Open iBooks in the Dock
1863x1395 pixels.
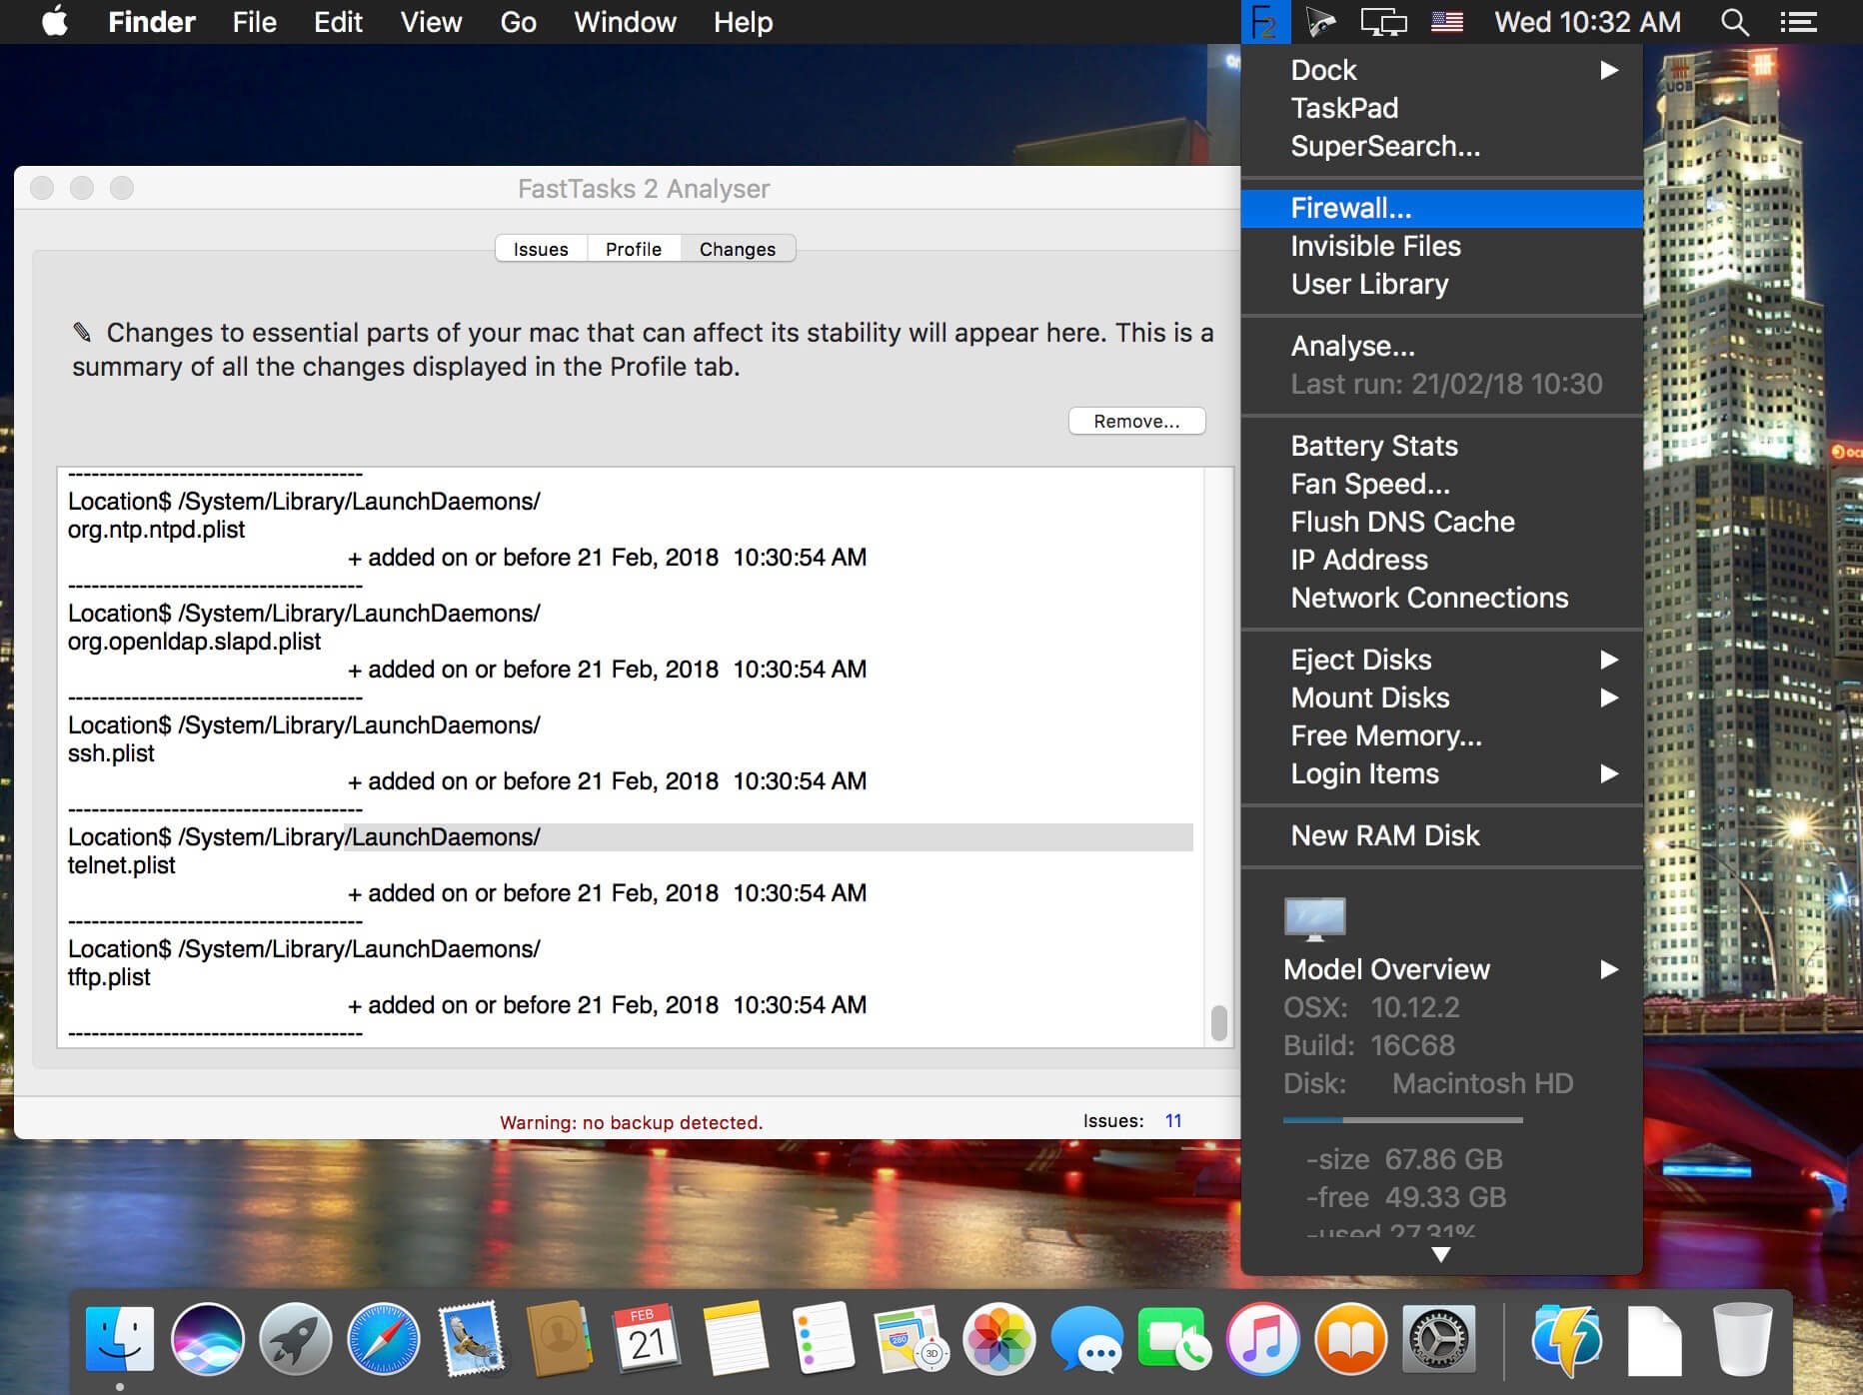[1351, 1339]
